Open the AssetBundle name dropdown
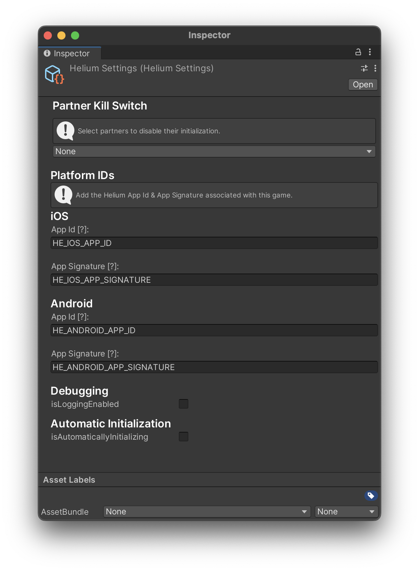 [207, 512]
